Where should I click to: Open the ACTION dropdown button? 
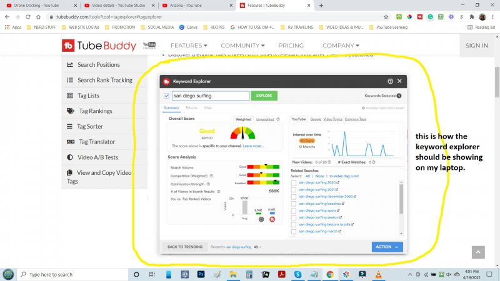click(387, 247)
